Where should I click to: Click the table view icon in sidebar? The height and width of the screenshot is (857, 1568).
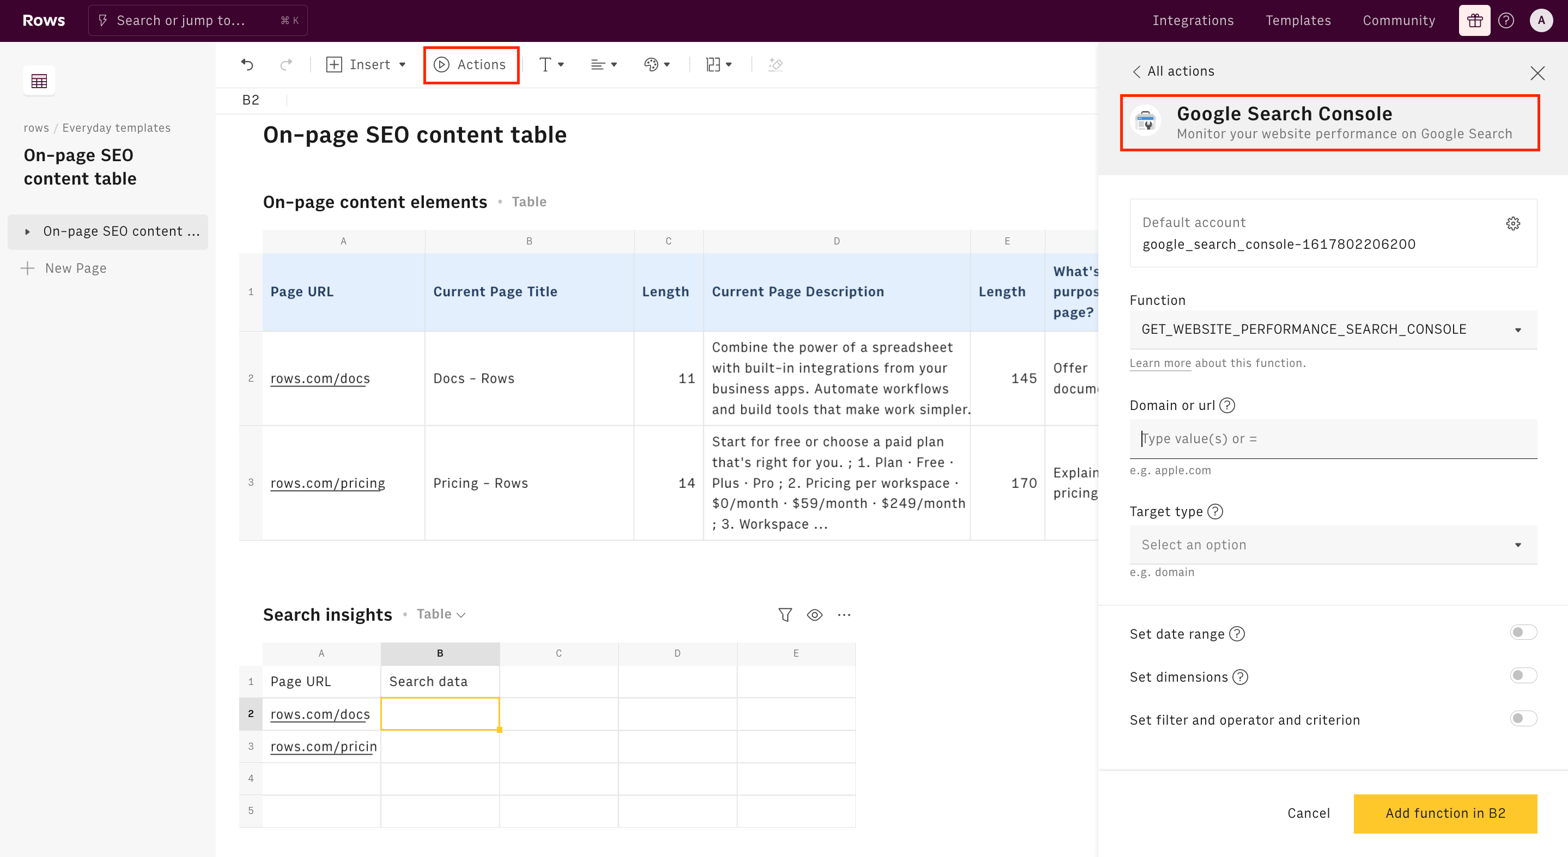[x=39, y=81]
